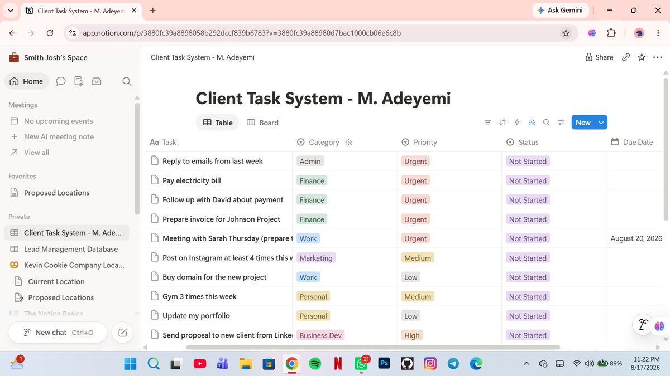Open the three-dot page menu
The height and width of the screenshot is (376, 670).
point(657,57)
